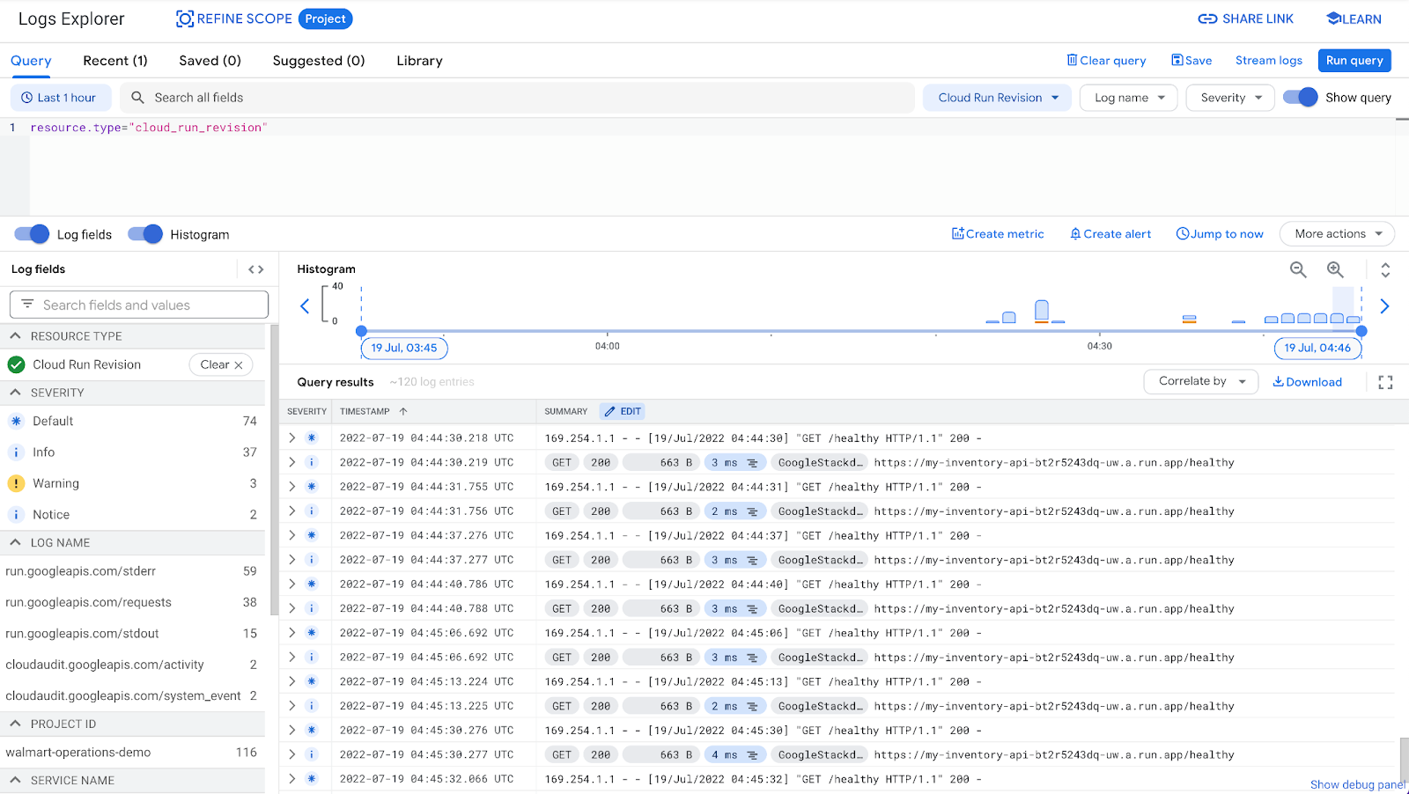Click the Refine Scope target icon
This screenshot has height=794, width=1409.
click(185, 18)
